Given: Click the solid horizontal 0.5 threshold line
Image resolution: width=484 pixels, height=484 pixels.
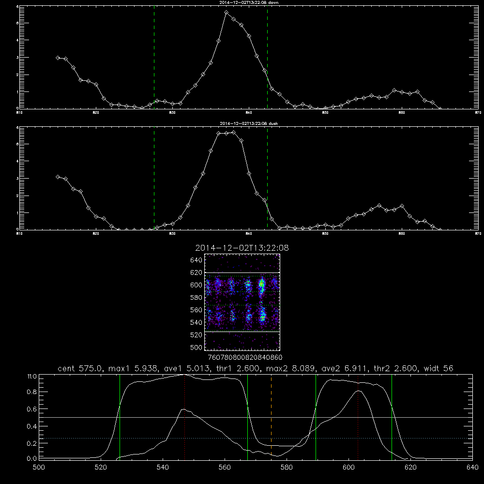Looking at the screenshot, I should 256,417.
